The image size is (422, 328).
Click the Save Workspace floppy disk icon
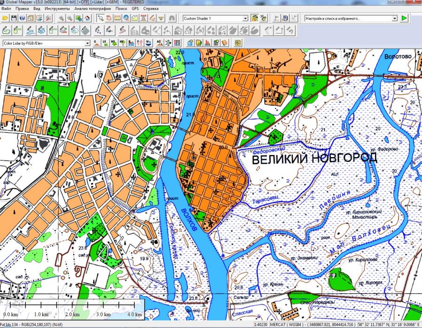coord(14,18)
